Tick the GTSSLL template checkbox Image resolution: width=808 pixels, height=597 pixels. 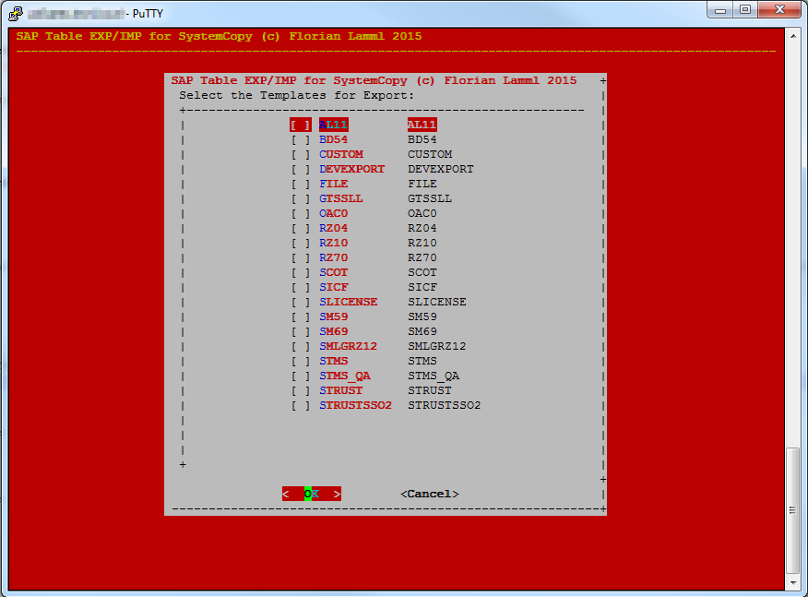(x=301, y=198)
